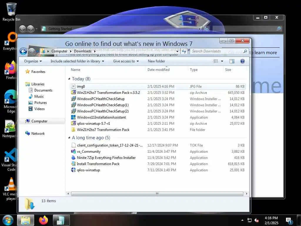Expand the chevron after Downloads in address bar
The image size is (301, 226).
(95, 51)
